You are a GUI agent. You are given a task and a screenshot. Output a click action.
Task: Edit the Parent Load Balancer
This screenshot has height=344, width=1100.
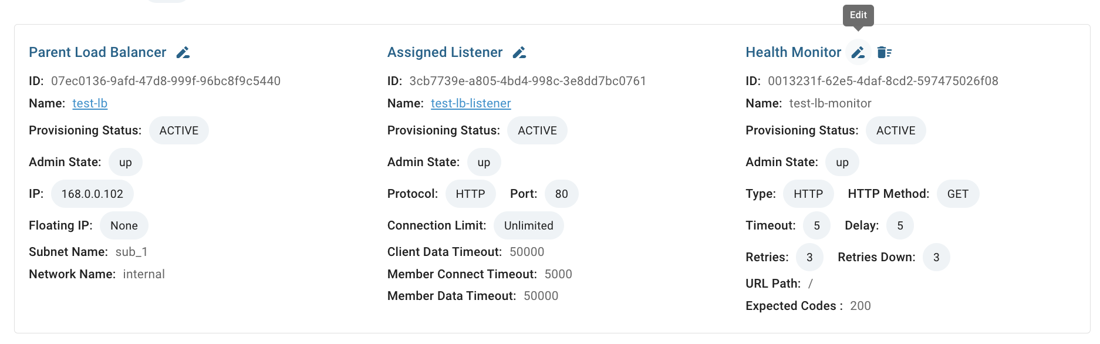(x=183, y=53)
